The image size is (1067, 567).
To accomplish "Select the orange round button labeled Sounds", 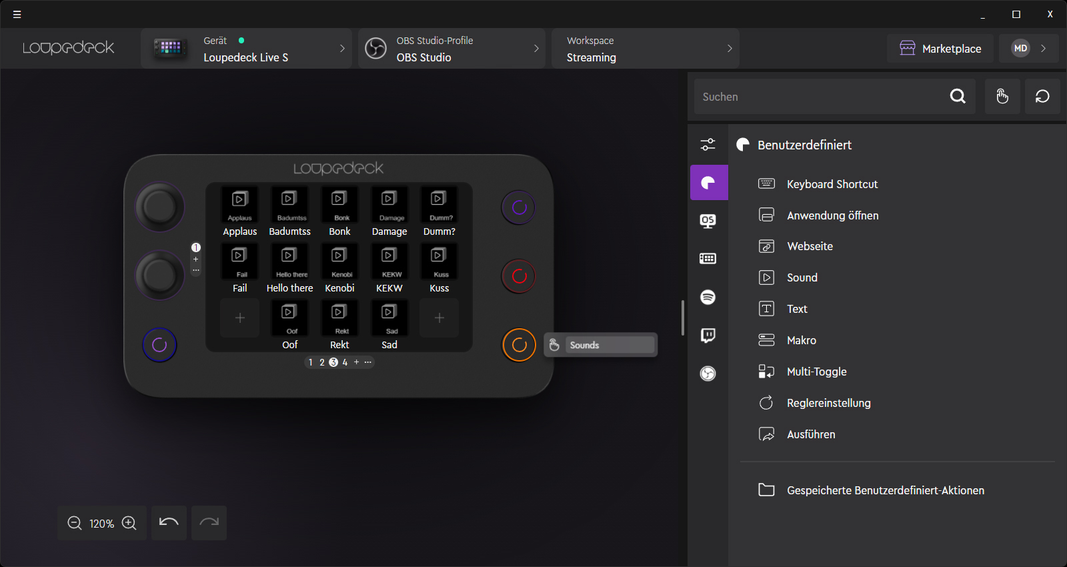I will [519, 345].
